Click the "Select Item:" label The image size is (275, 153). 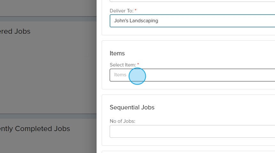(123, 65)
